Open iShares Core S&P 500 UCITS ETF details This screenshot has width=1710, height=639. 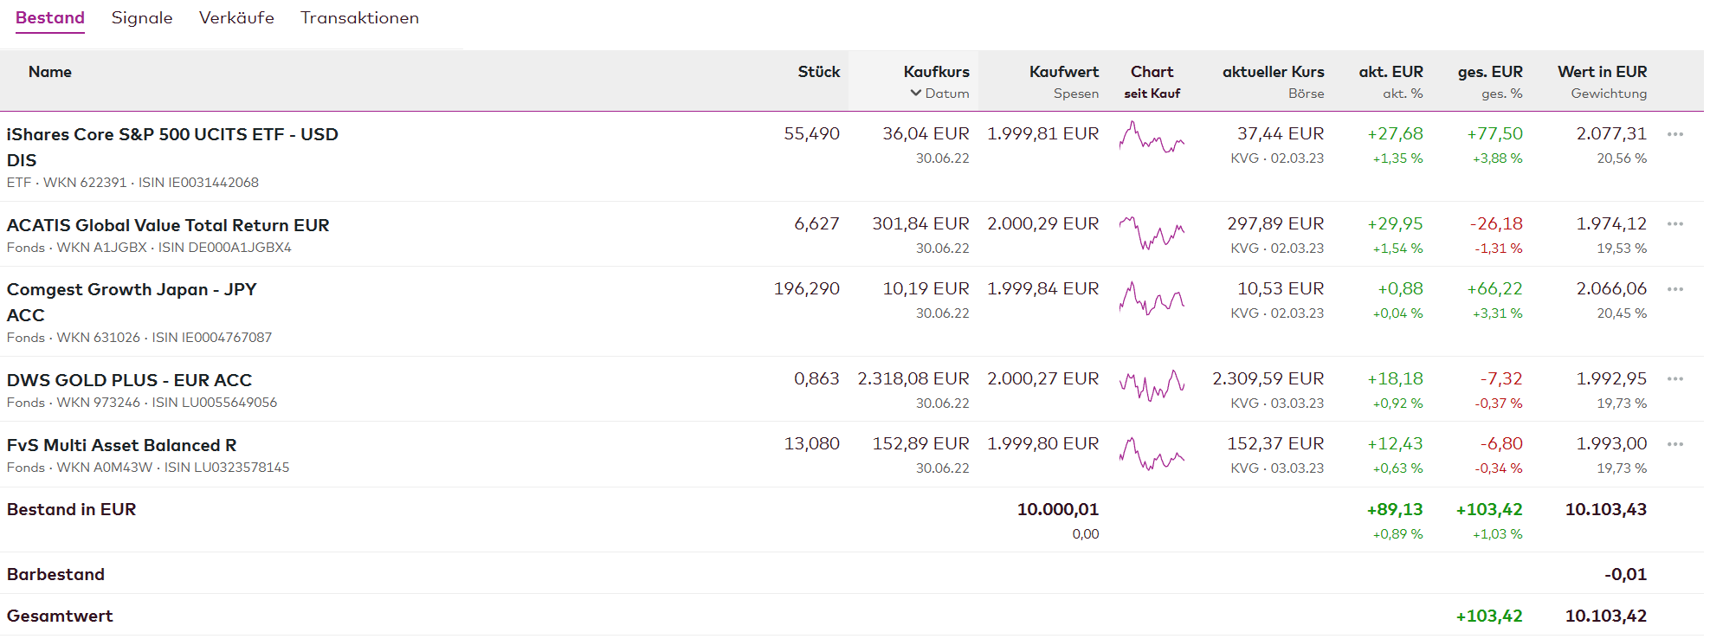click(172, 135)
